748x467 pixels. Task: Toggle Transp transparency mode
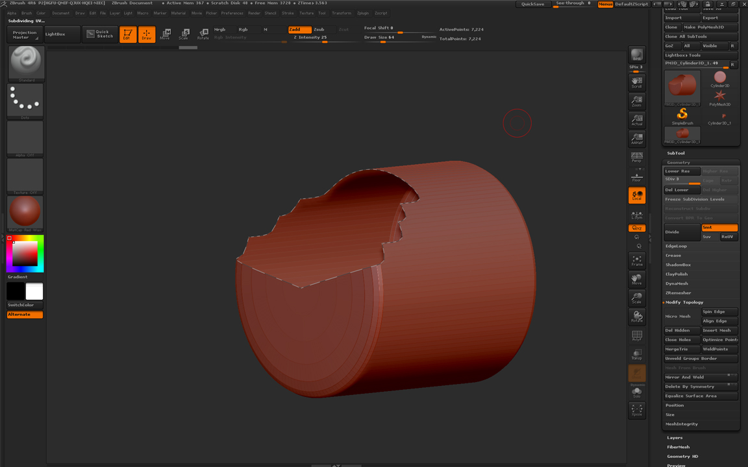click(637, 354)
